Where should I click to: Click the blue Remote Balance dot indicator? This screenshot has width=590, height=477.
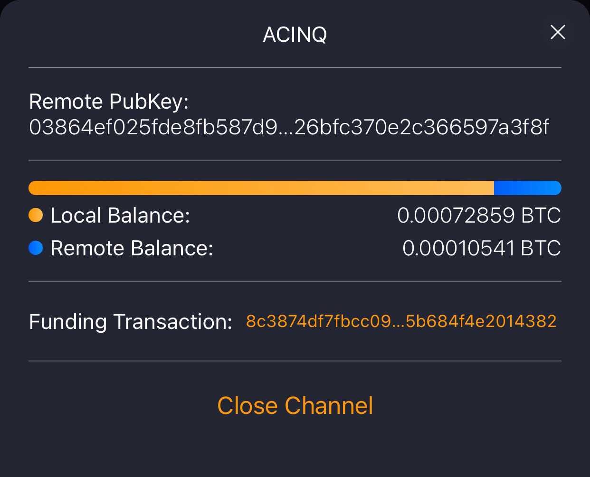[x=35, y=247]
